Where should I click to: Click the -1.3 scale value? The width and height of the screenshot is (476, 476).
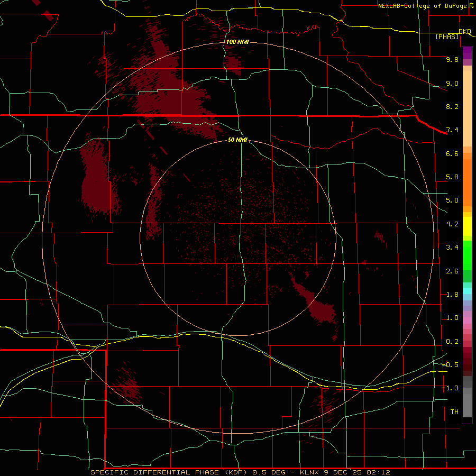pos(450,388)
